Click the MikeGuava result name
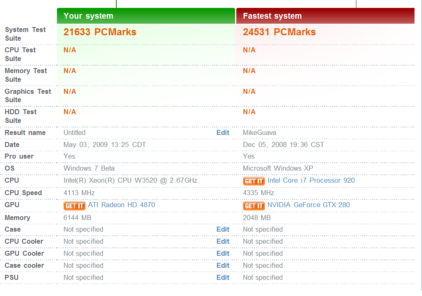This screenshot has height=296, width=422. pyautogui.click(x=260, y=133)
